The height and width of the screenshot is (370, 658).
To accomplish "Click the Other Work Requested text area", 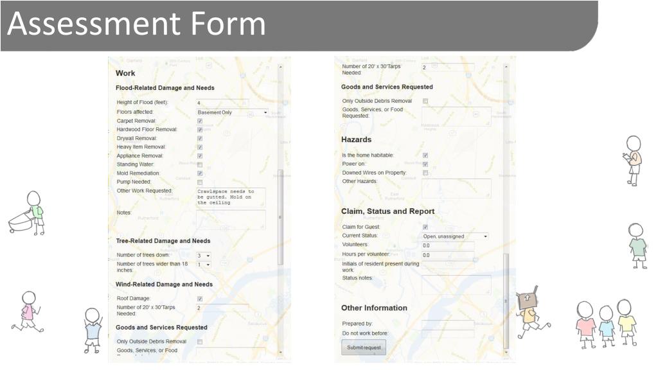I will pyautogui.click(x=231, y=197).
